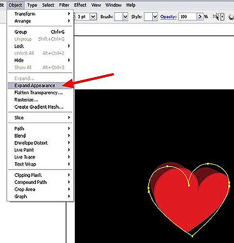Open the opacity slider arrow
The width and height of the screenshot is (234, 243).
[x=199, y=17]
